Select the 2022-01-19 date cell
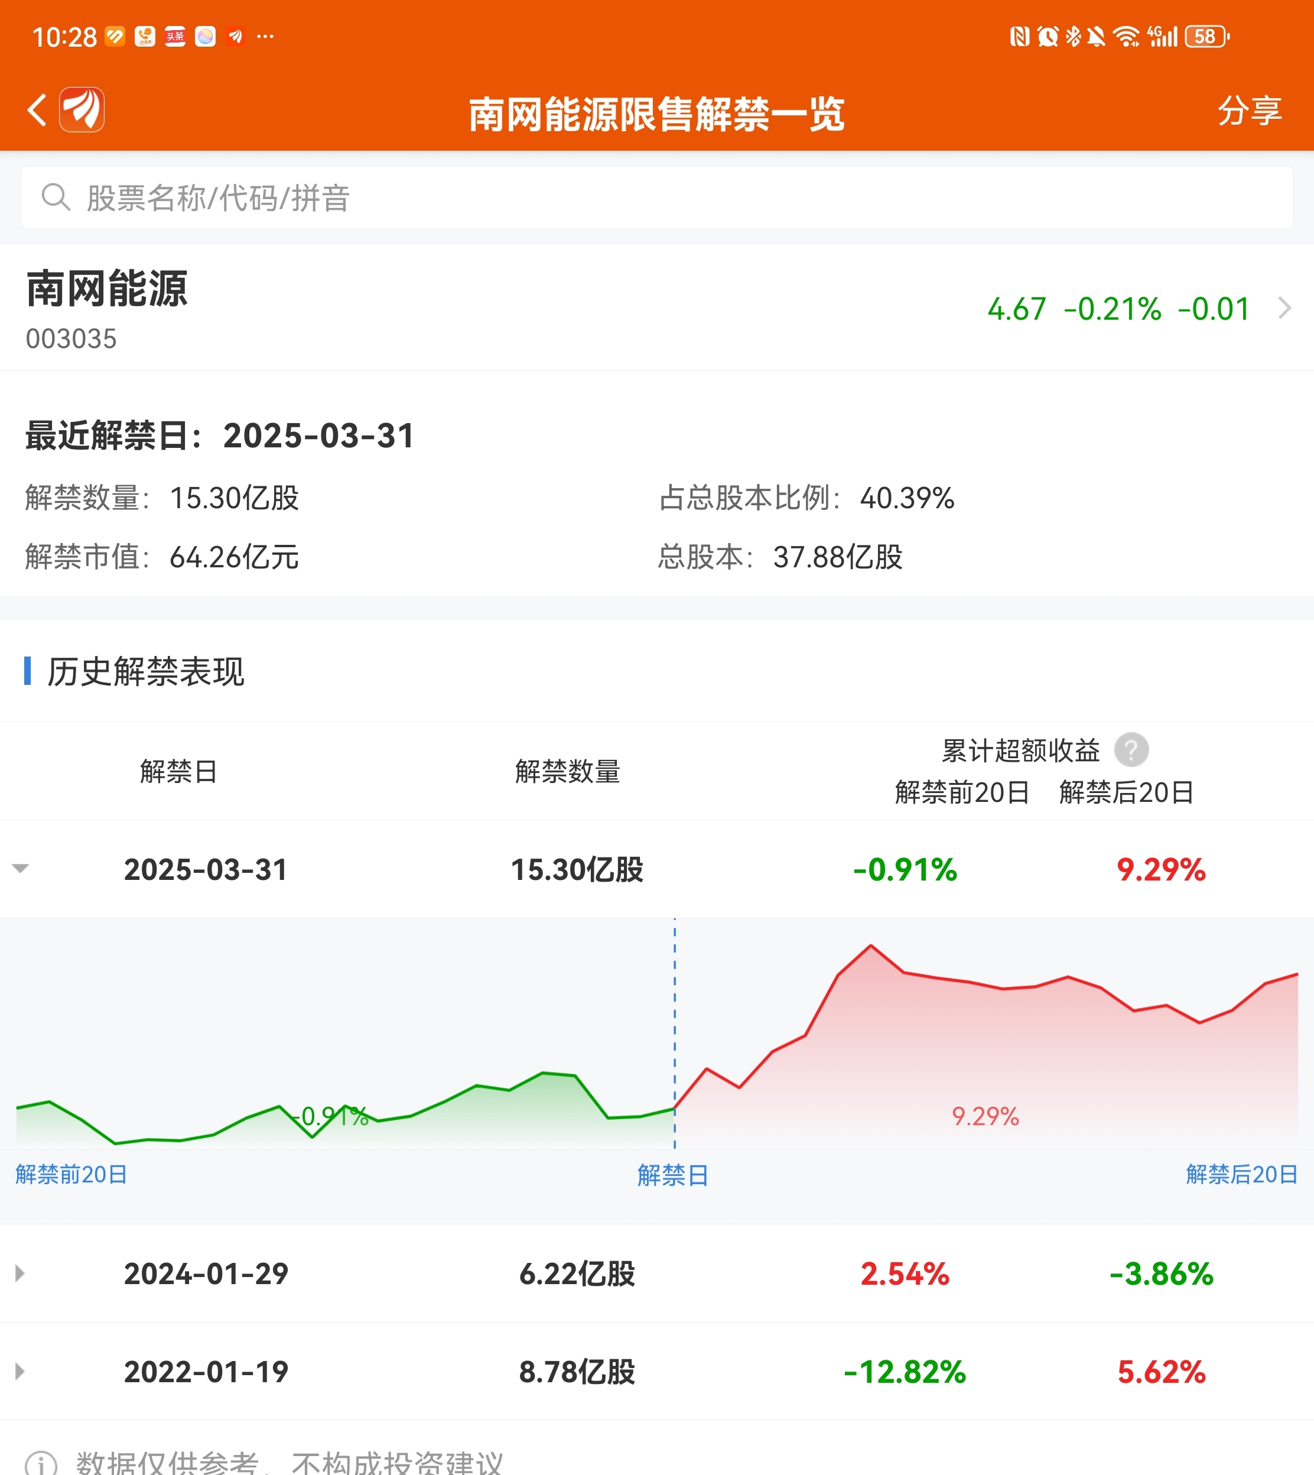The height and width of the screenshot is (1475, 1314). click(x=206, y=1372)
